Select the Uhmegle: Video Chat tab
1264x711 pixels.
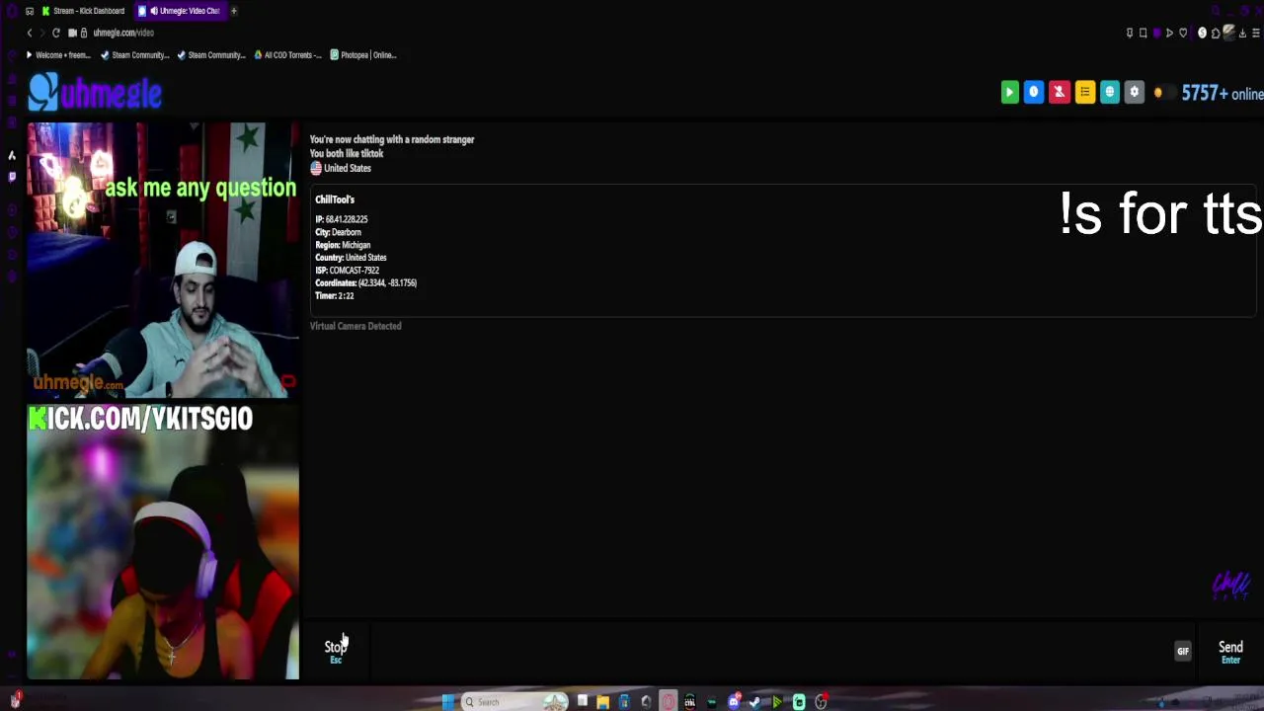pyautogui.click(x=182, y=11)
